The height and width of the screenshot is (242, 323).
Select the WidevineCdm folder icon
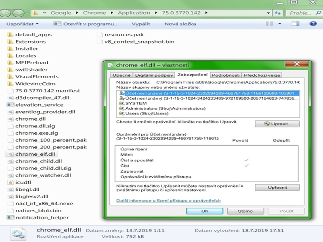(x=10, y=83)
